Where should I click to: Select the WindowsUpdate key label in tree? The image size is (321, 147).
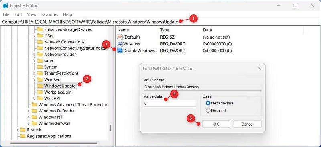tap(60, 86)
